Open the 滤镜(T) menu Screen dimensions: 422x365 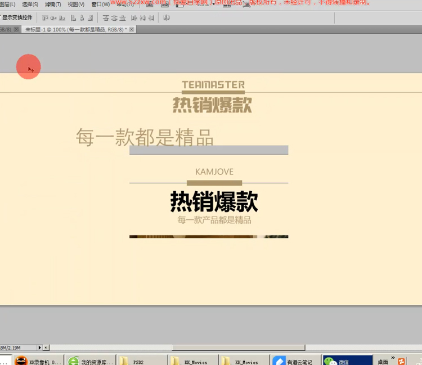53,4
